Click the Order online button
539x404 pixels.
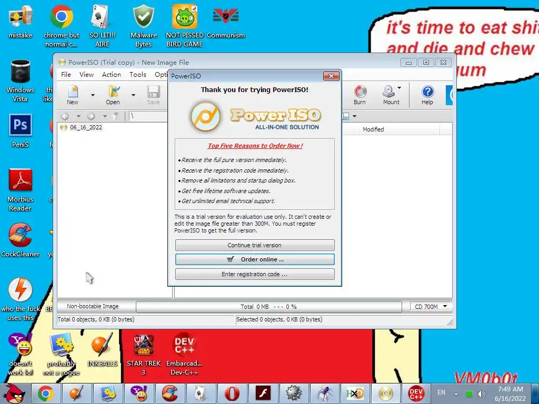tap(255, 259)
